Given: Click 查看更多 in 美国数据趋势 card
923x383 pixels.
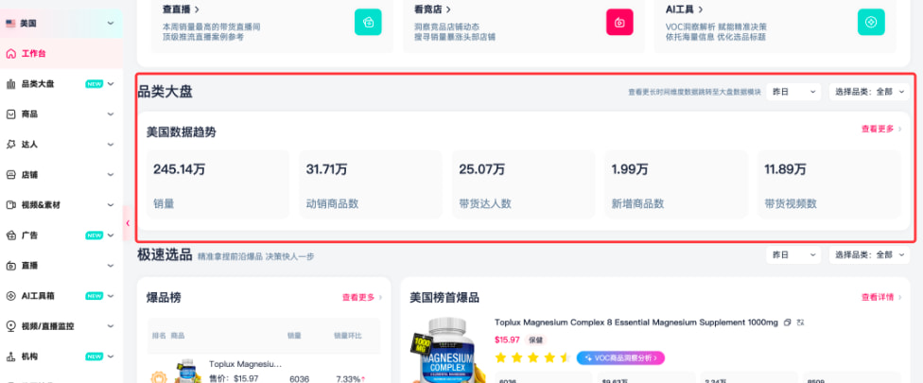Looking at the screenshot, I should pos(880,130).
